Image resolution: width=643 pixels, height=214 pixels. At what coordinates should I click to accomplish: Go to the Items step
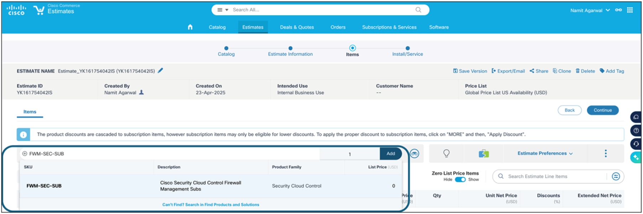point(352,51)
